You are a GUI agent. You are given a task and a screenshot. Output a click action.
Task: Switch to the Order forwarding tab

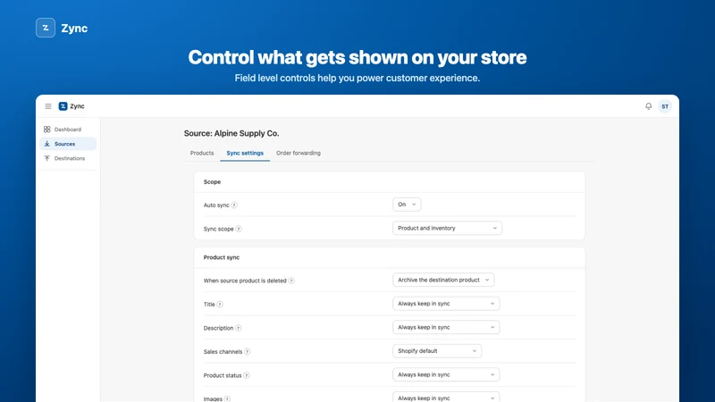[x=299, y=153]
